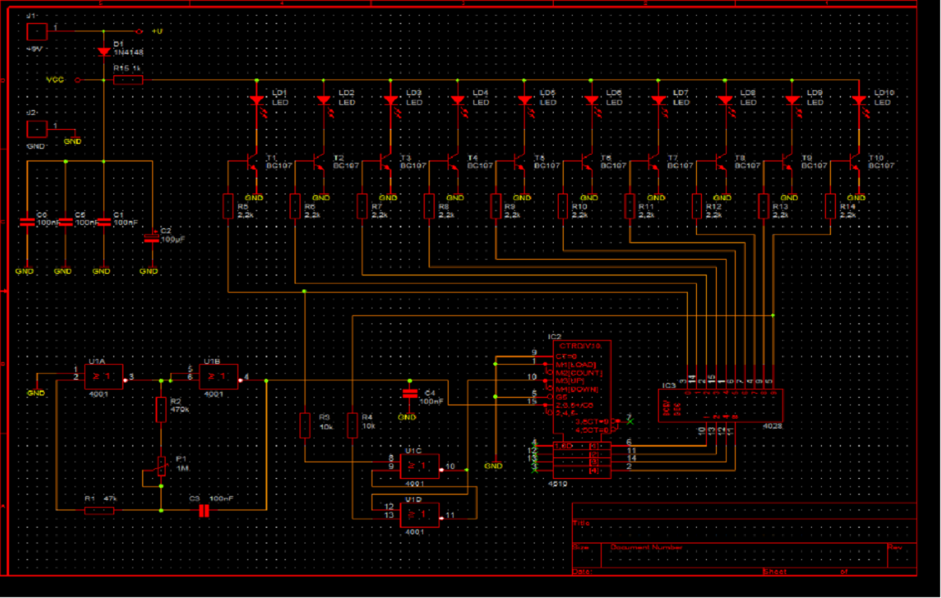
Task: Click the IC2 4510 counter block
Action: tap(582, 409)
